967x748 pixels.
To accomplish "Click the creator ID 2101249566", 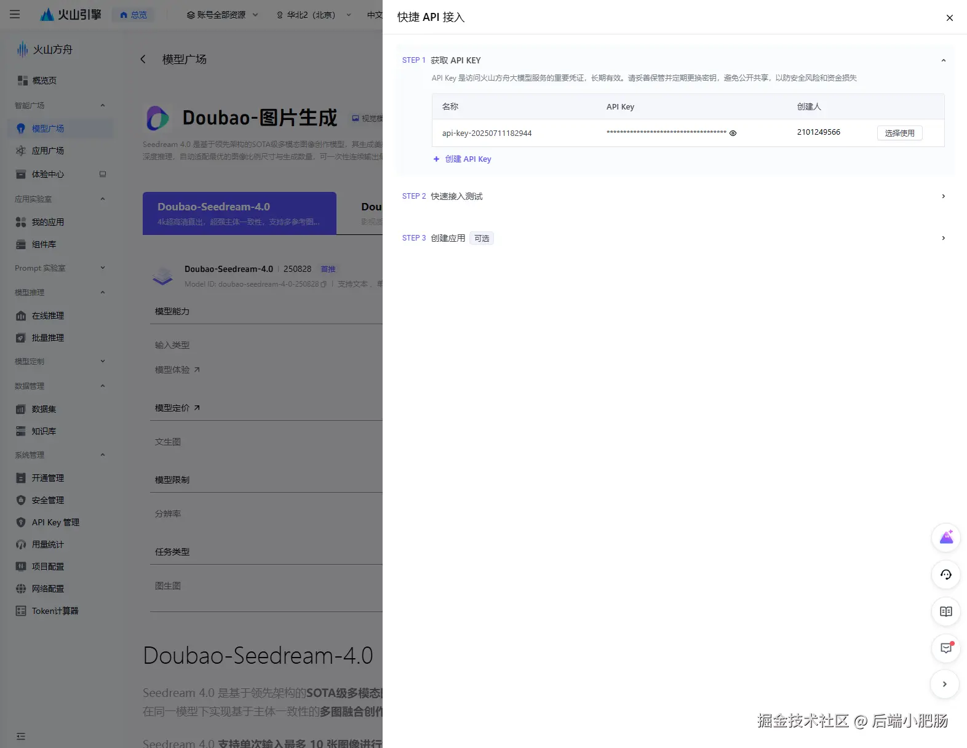I will pos(819,132).
